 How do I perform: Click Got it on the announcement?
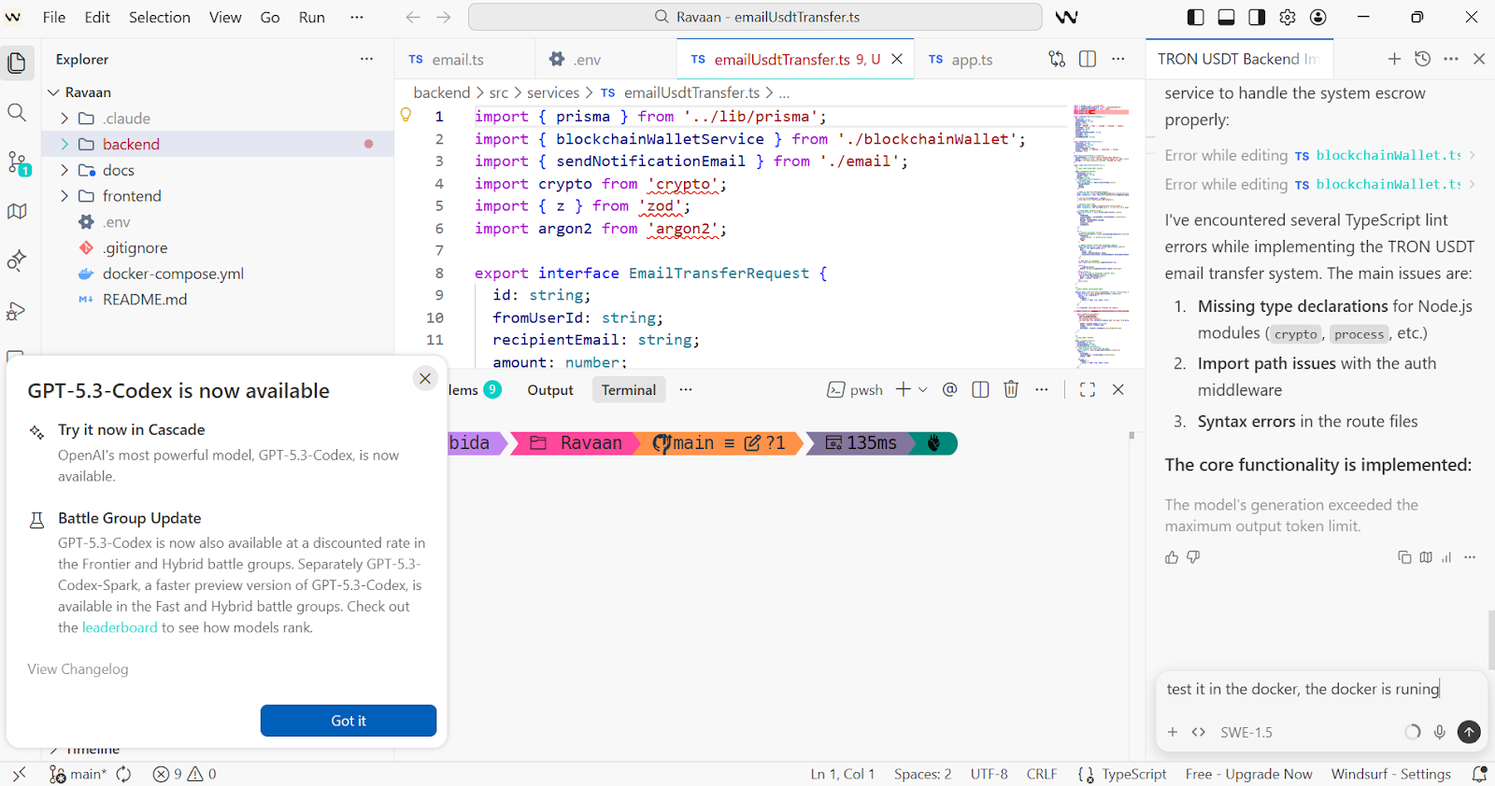pos(348,721)
